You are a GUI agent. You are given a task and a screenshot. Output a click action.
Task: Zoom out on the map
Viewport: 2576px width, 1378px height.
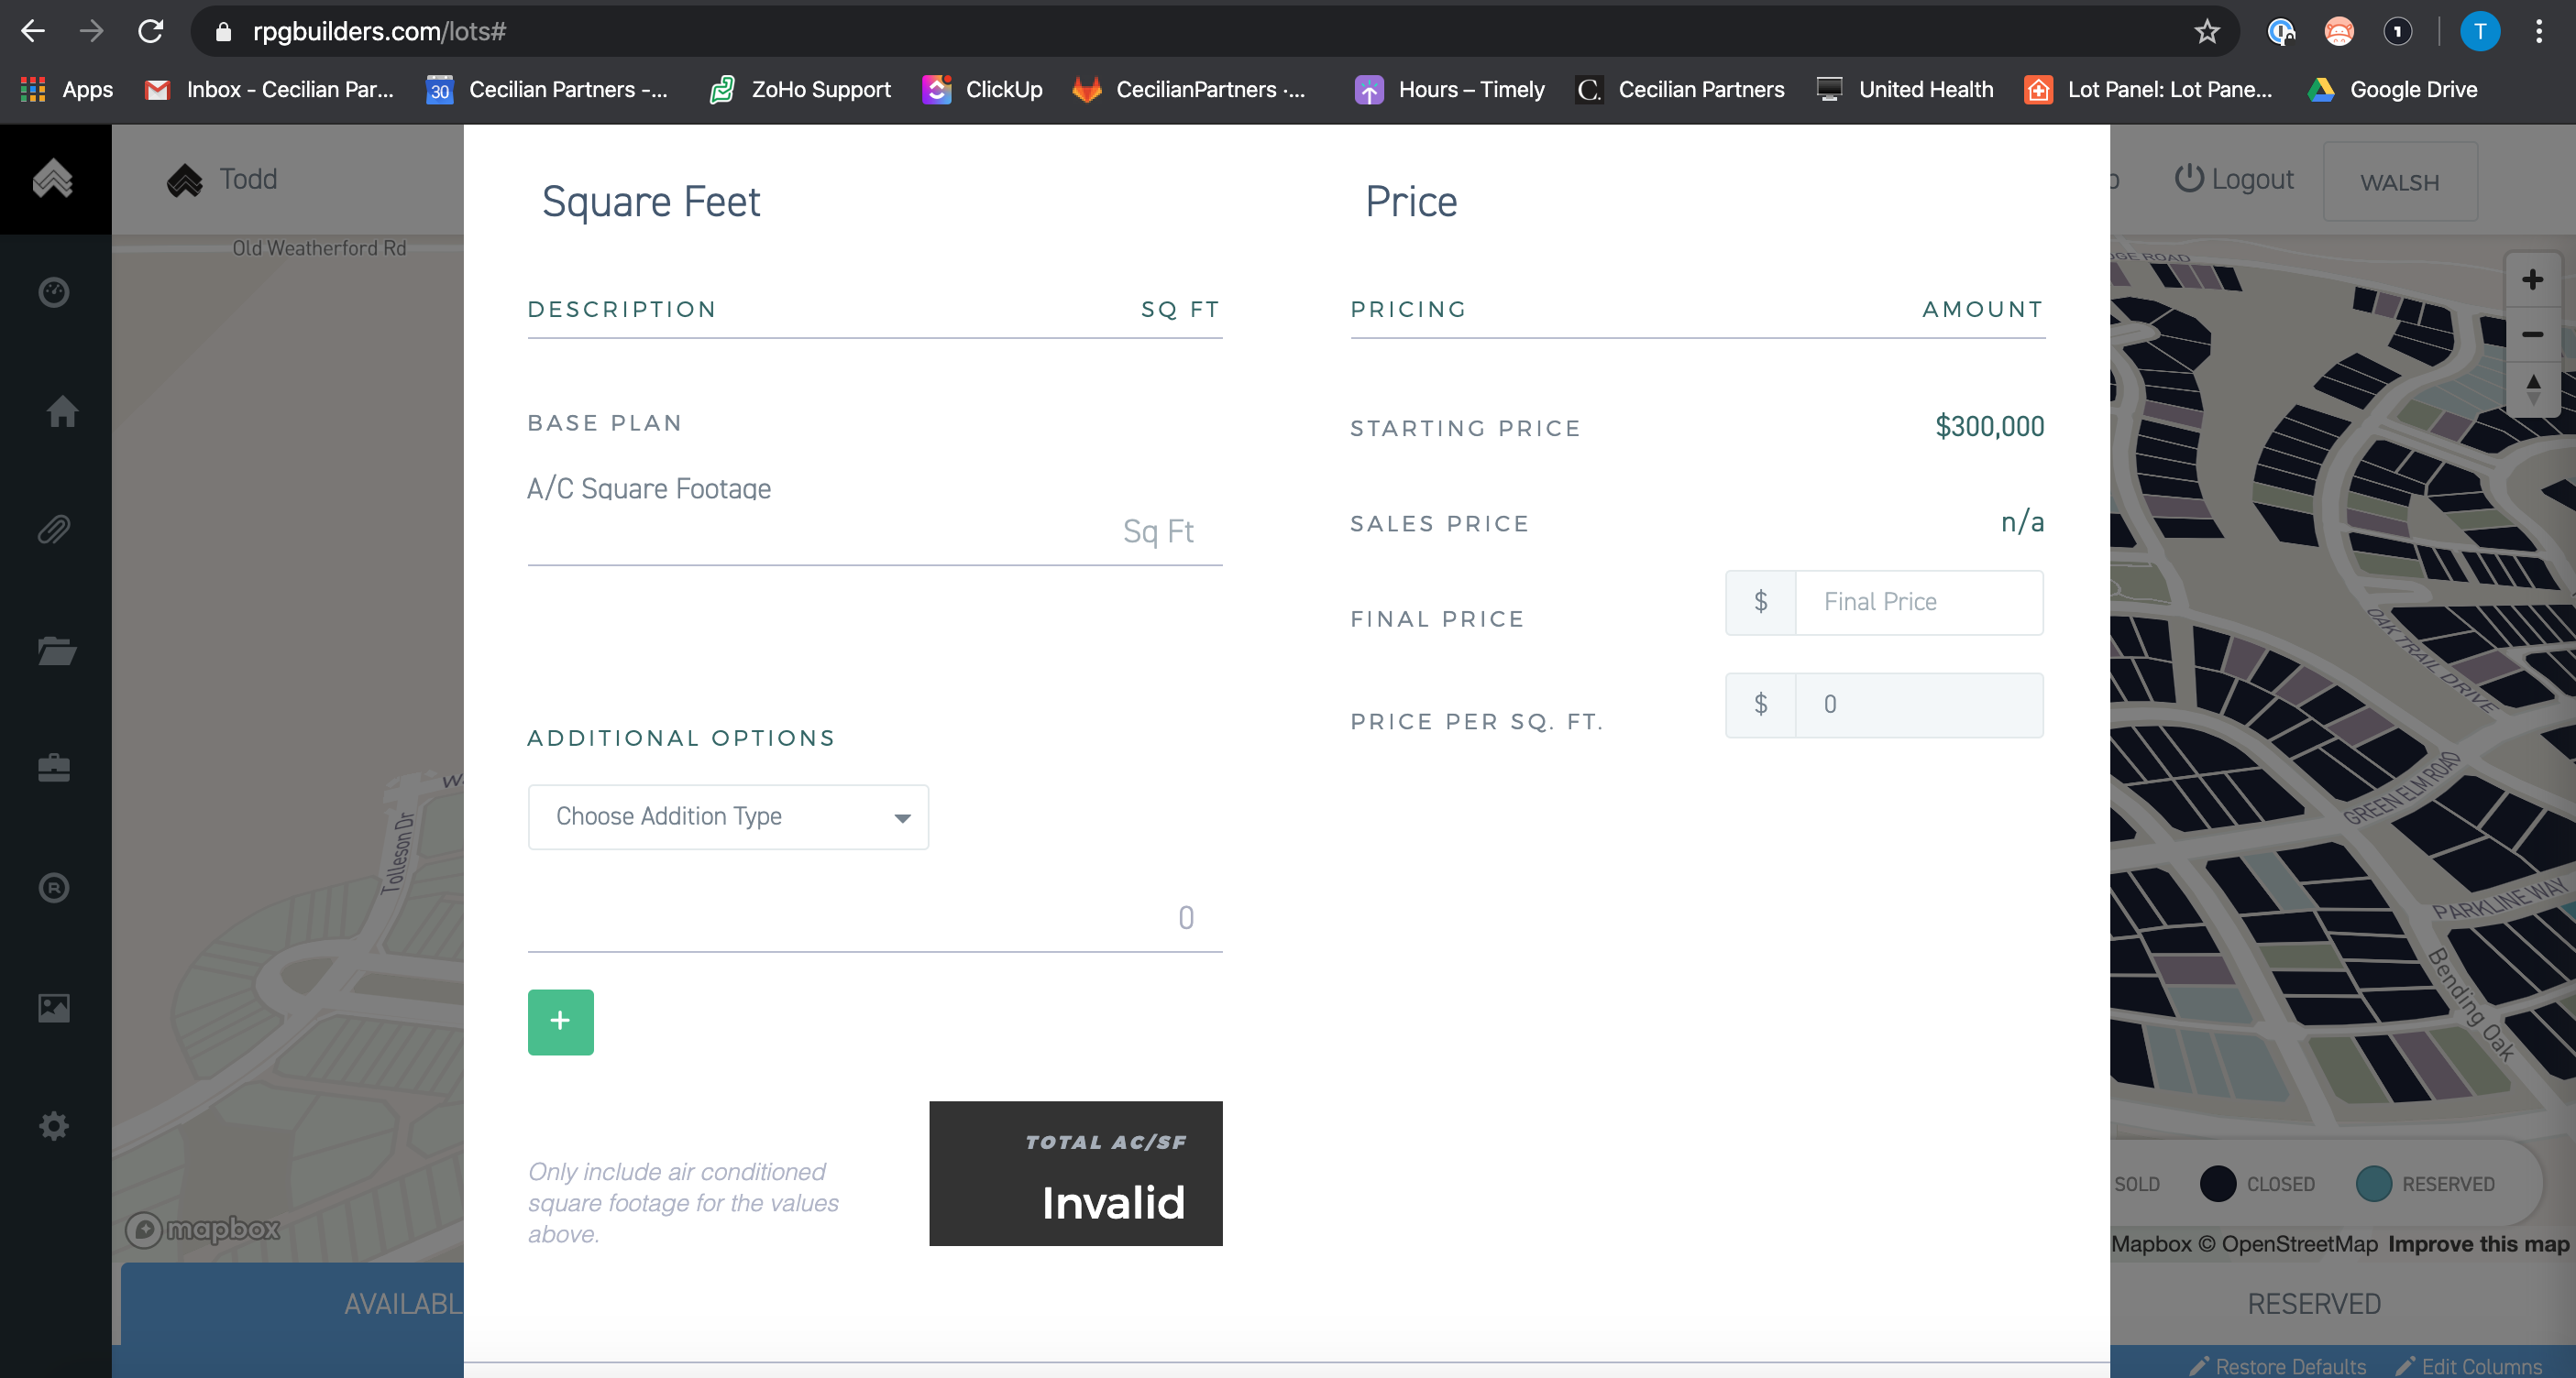[2531, 334]
